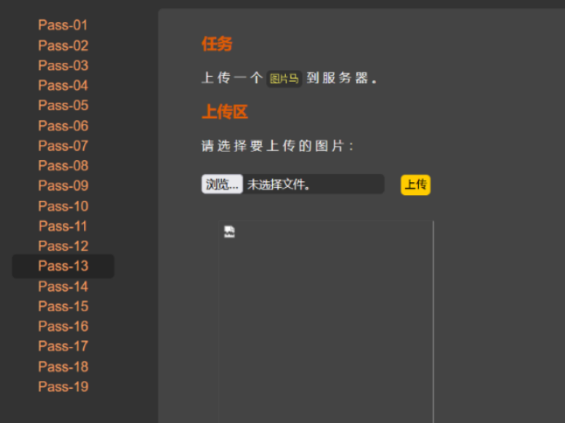This screenshot has height=423, width=565.
Task: Open the Pass-06 challenge
Action: click(63, 126)
